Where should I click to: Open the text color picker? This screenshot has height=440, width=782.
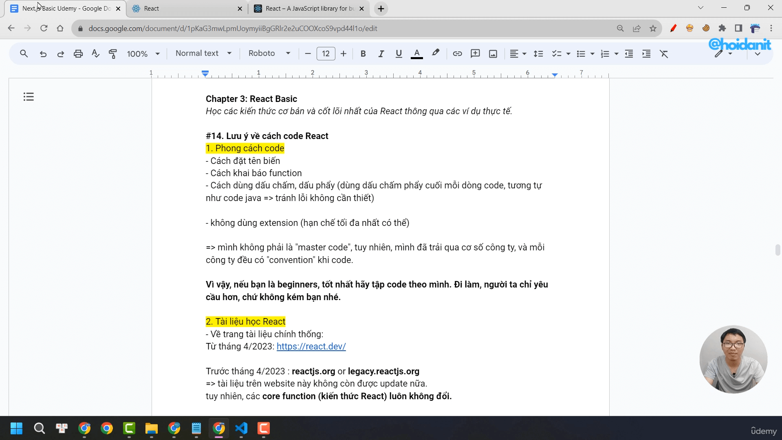click(416, 53)
